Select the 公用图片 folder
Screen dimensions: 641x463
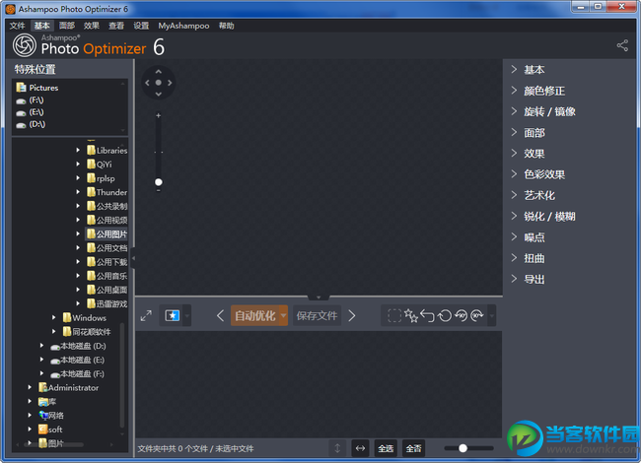click(x=107, y=233)
